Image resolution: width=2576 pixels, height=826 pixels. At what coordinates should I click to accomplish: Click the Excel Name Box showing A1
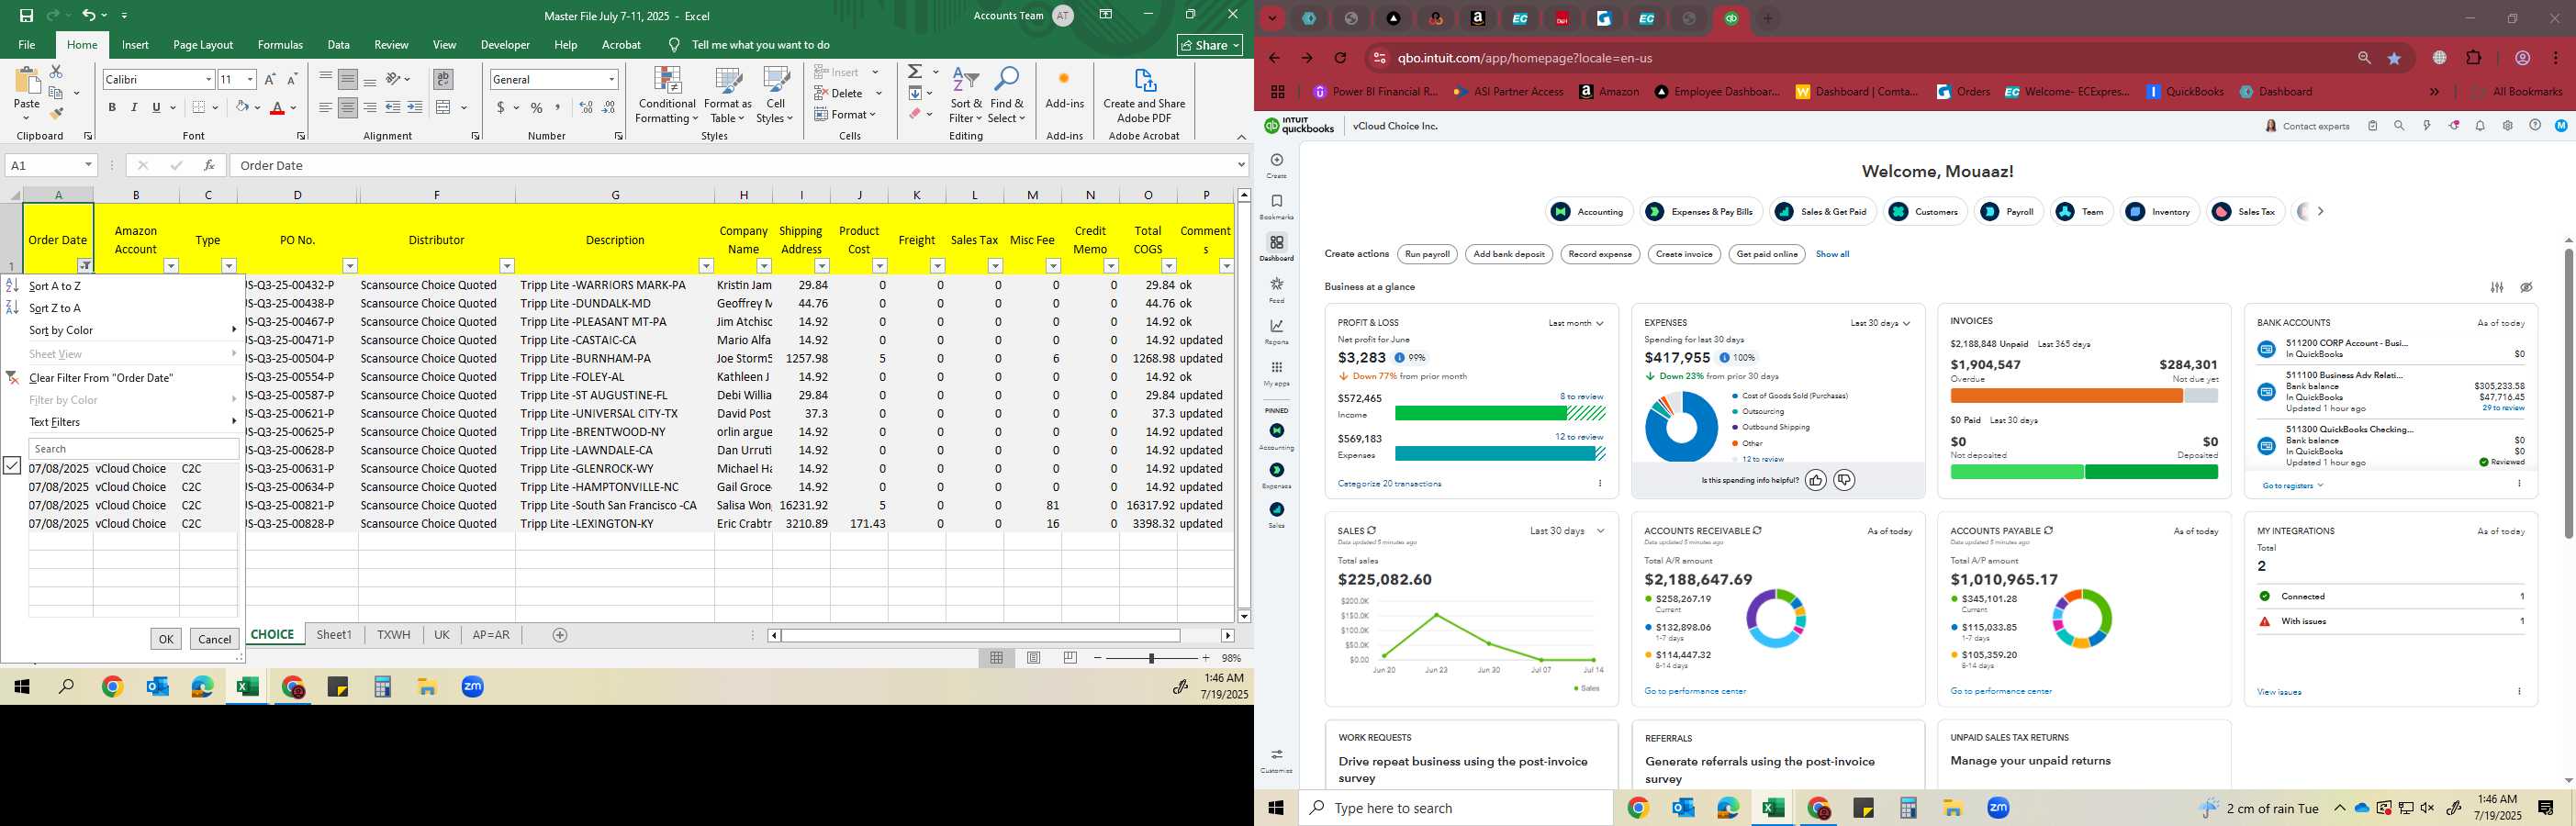click(50, 165)
